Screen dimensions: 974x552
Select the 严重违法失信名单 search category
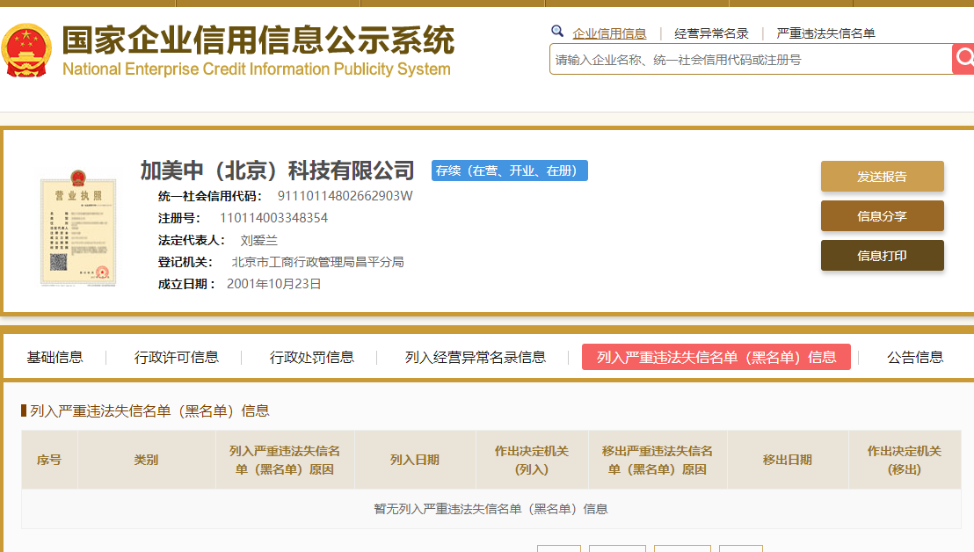[825, 33]
